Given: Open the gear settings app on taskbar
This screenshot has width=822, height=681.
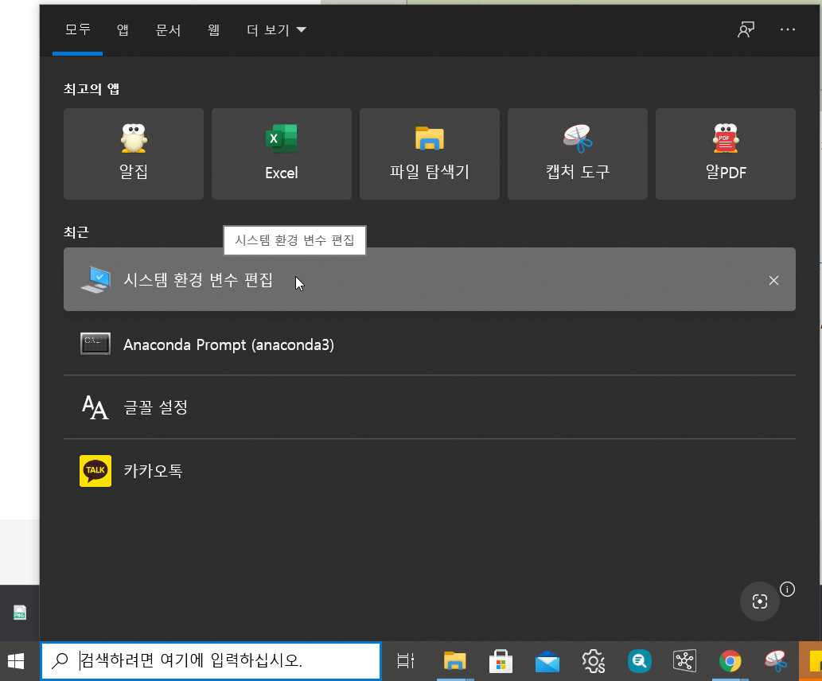Looking at the screenshot, I should coord(594,661).
